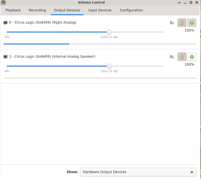Viewport: 201px width, 179px height.
Task: Mute the Right Analog output device
Action: (x=172, y=23)
